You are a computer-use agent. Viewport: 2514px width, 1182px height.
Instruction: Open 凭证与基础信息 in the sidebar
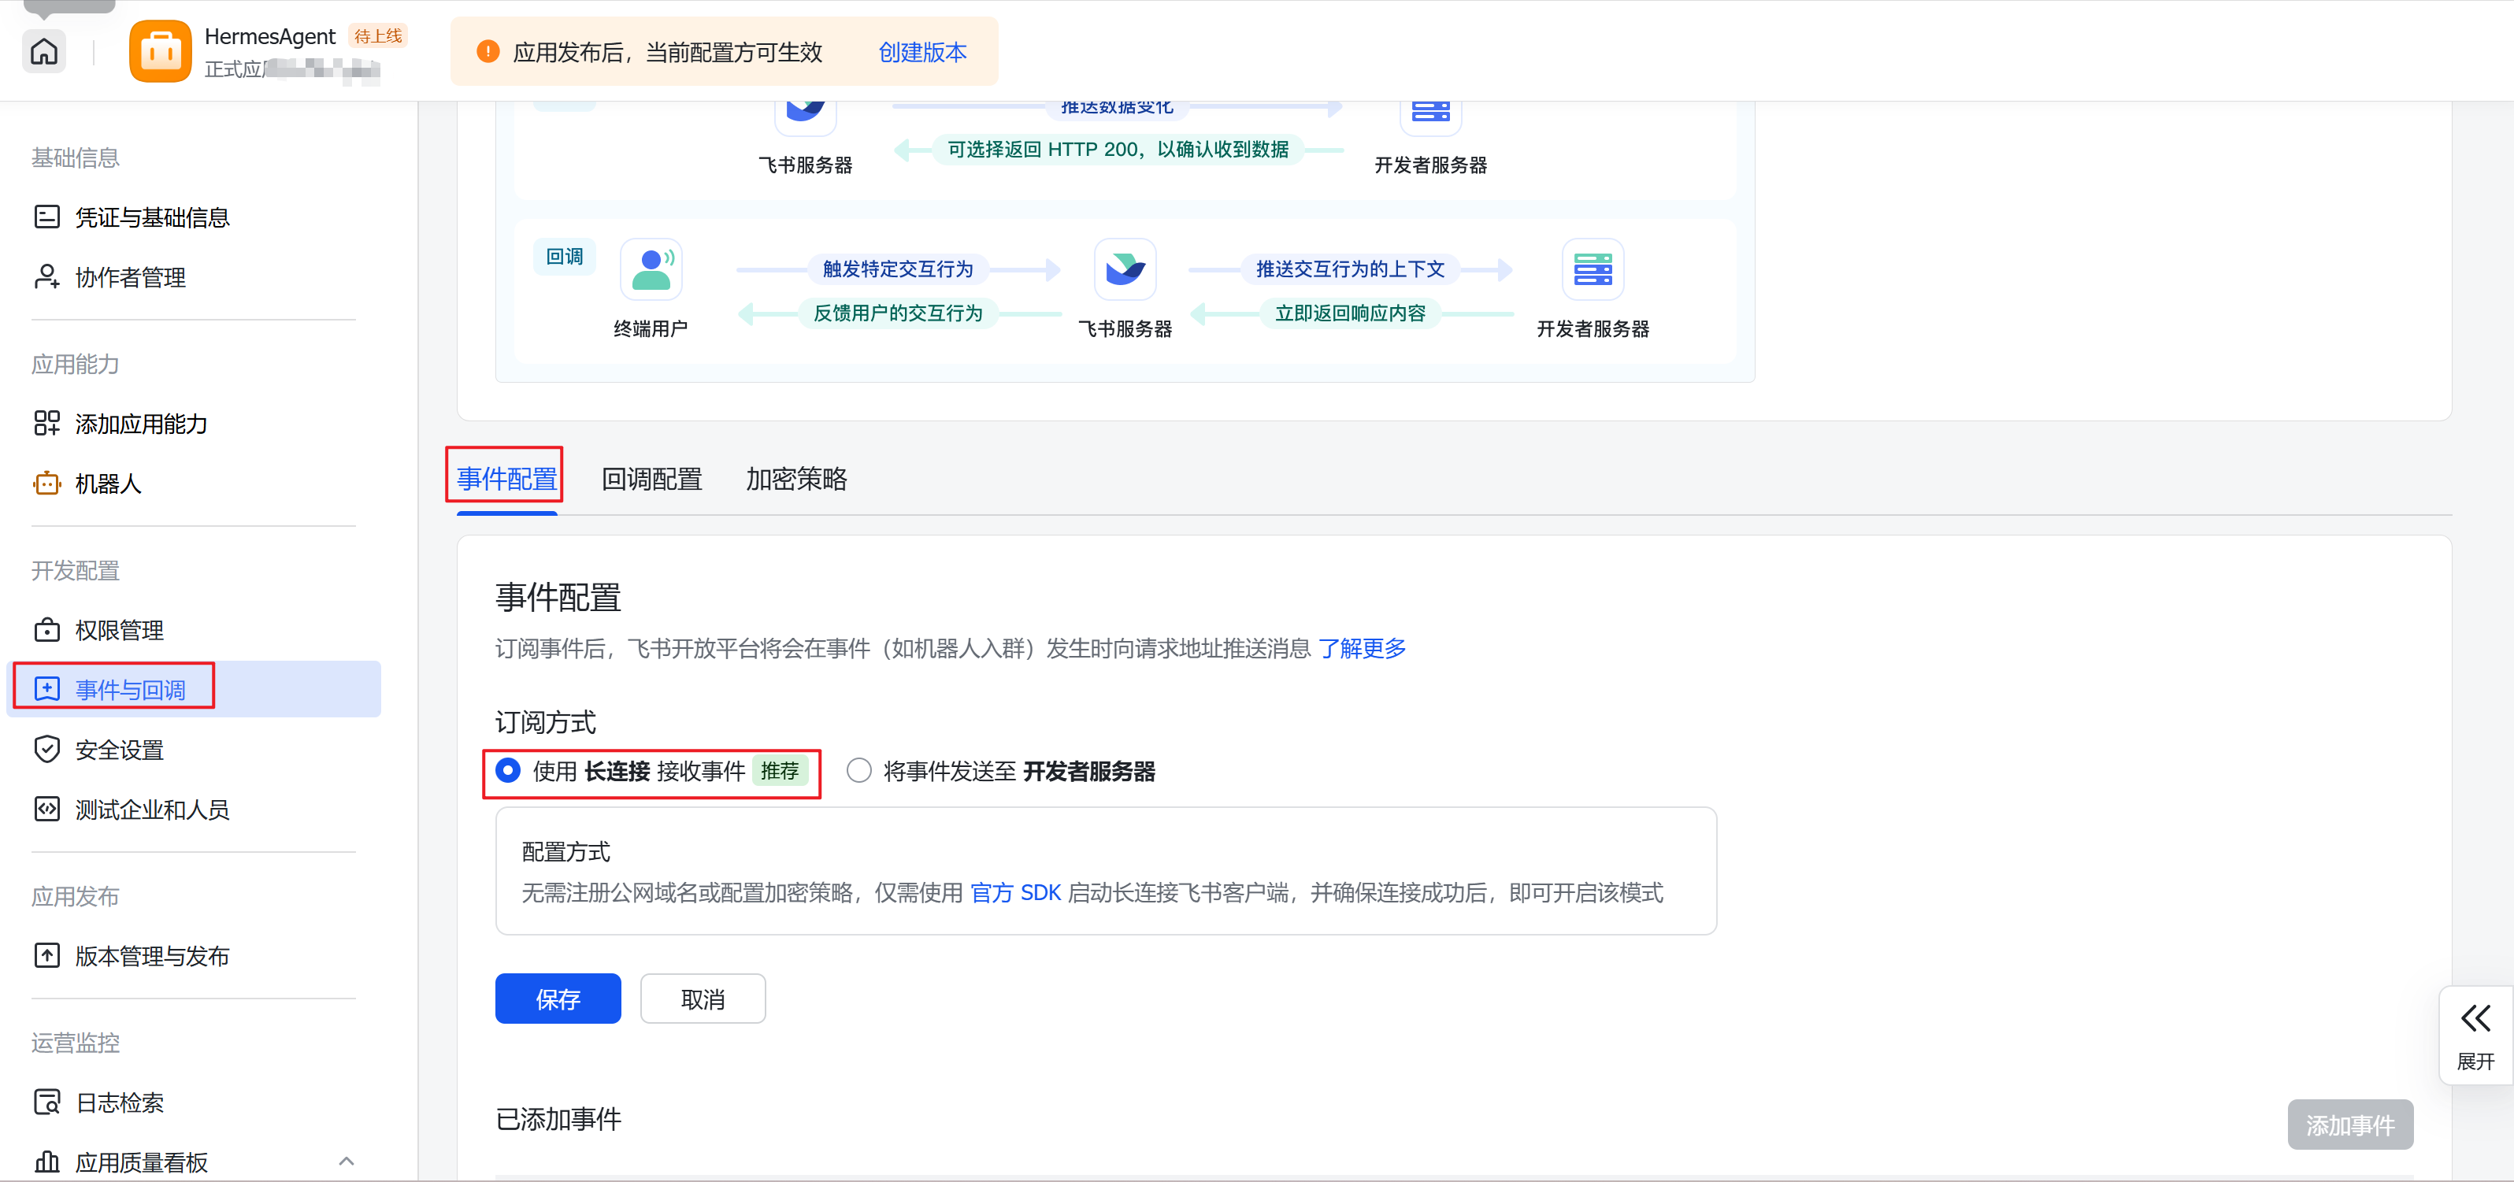coord(193,217)
